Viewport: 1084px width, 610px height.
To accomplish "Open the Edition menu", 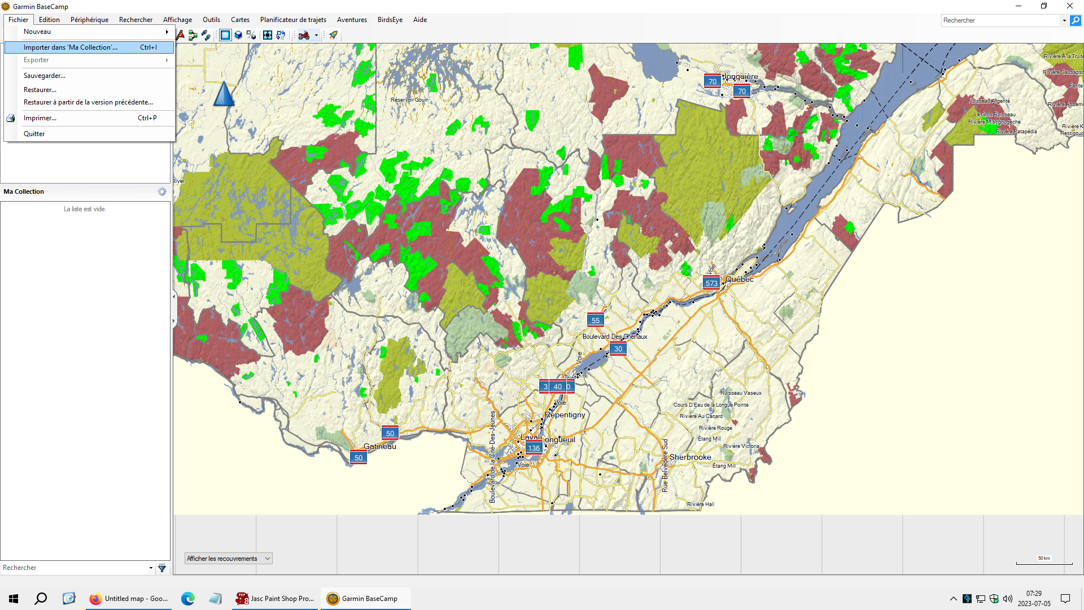I will (x=49, y=20).
